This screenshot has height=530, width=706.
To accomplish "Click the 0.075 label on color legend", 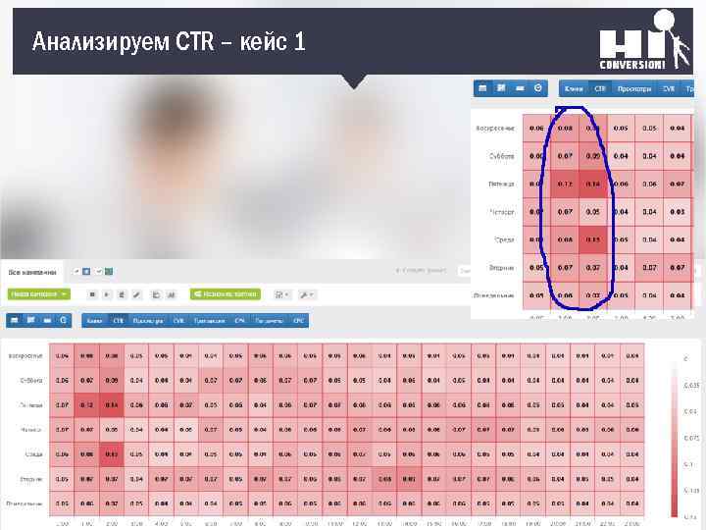I will [691, 438].
